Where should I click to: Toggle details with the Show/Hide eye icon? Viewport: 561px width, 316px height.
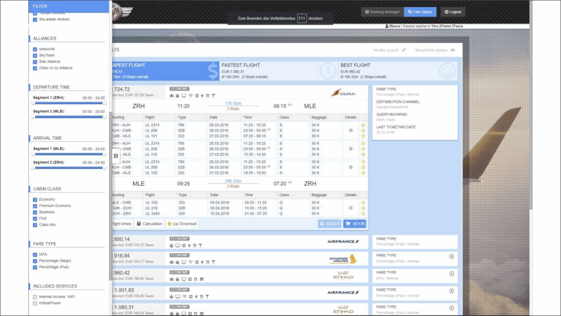coord(453,50)
